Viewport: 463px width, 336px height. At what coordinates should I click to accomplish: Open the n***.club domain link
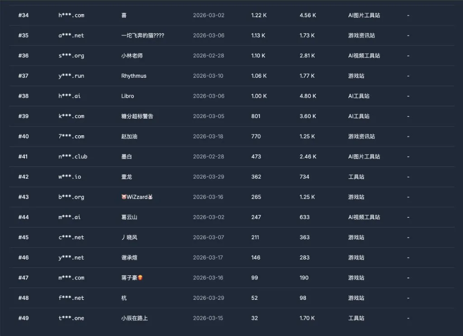[72, 156]
